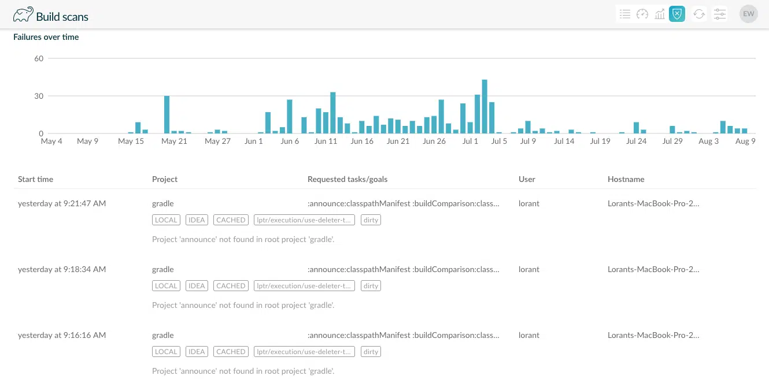Click the Hostname column header
This screenshot has height=383, width=769.
626,179
